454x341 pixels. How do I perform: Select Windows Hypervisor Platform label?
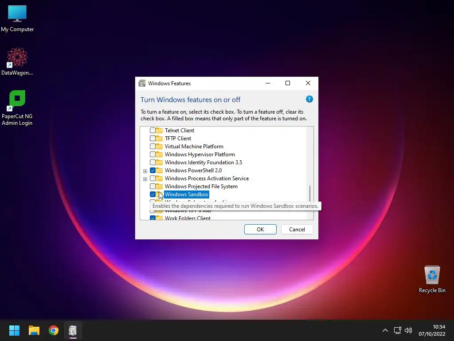(x=200, y=154)
